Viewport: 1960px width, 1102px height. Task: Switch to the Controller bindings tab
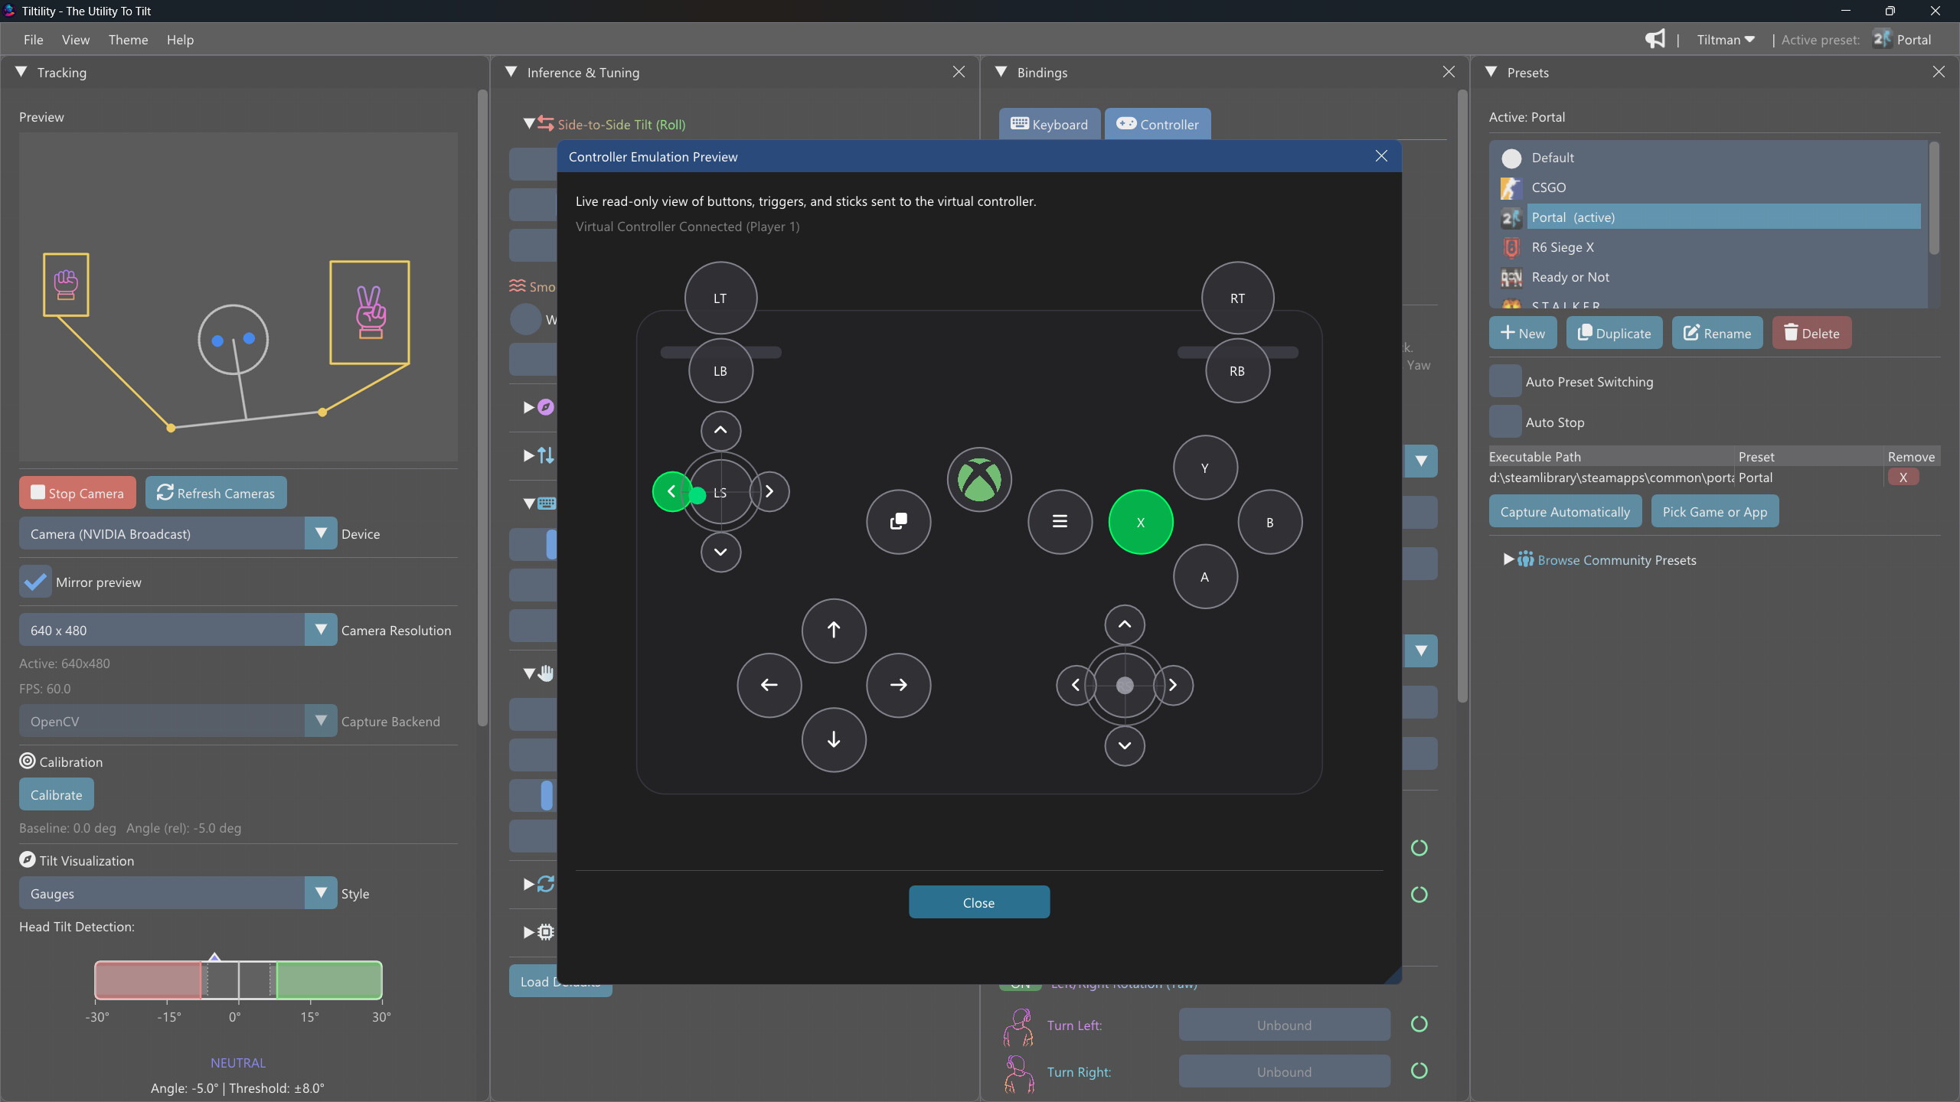click(1158, 124)
